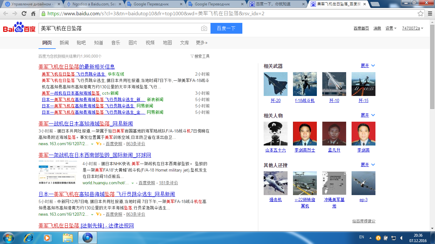Viewport: 435px width, 244px height.
Task: Switch to the 知道 tab
Action: tap(98, 43)
